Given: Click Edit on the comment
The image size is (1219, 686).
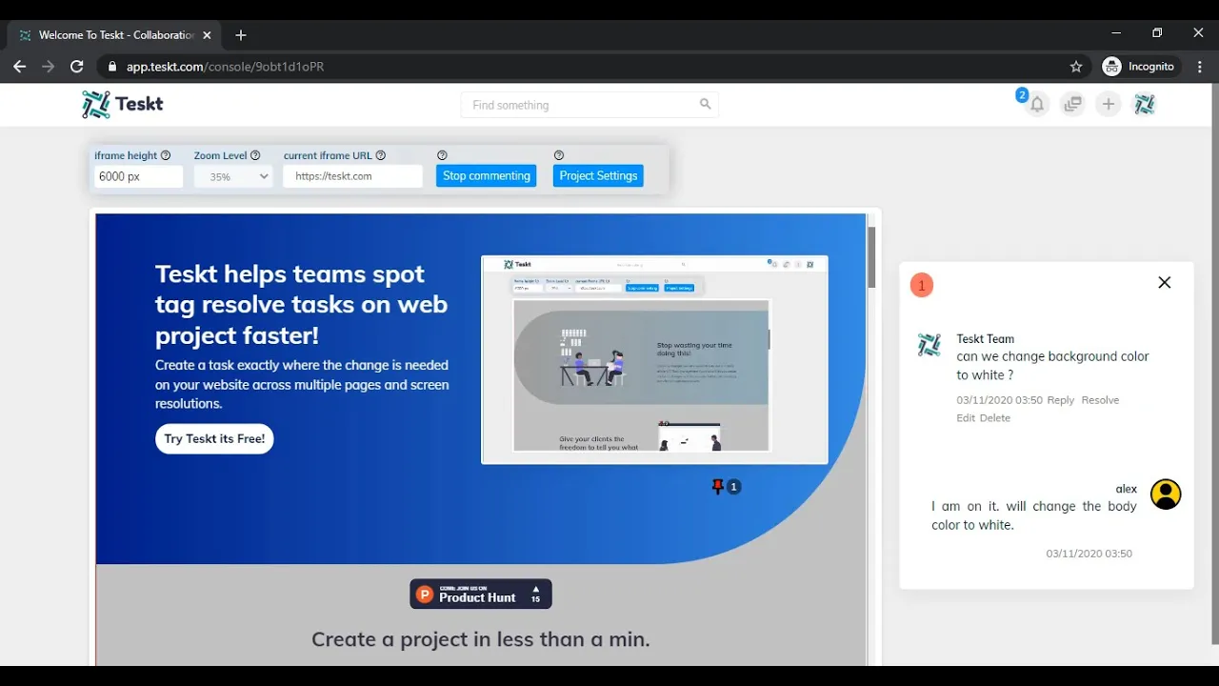Looking at the screenshot, I should [966, 418].
